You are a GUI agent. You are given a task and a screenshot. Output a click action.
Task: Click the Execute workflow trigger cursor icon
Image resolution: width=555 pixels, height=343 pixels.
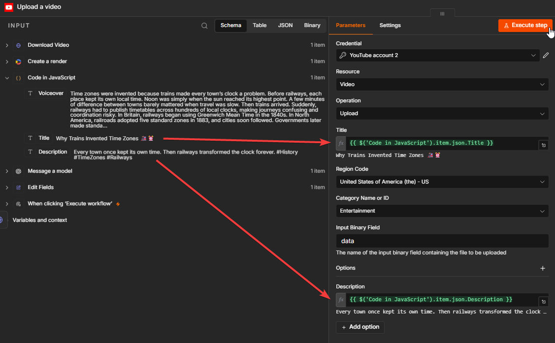[x=18, y=204]
